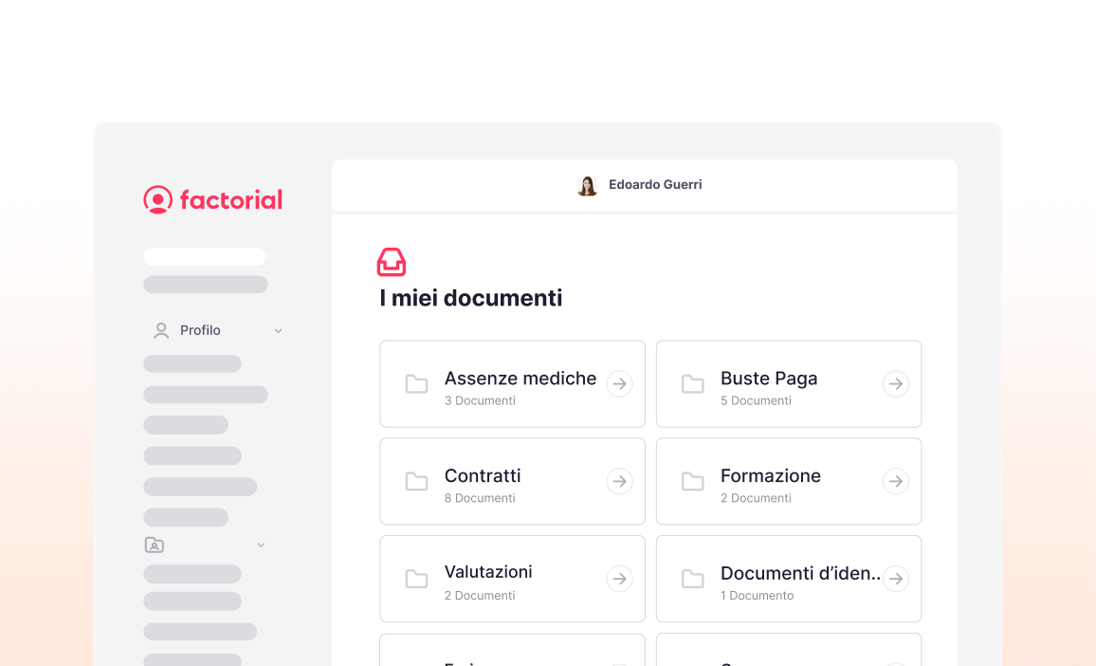Click the Documenti d'iden.. folder icon

pos(693,579)
